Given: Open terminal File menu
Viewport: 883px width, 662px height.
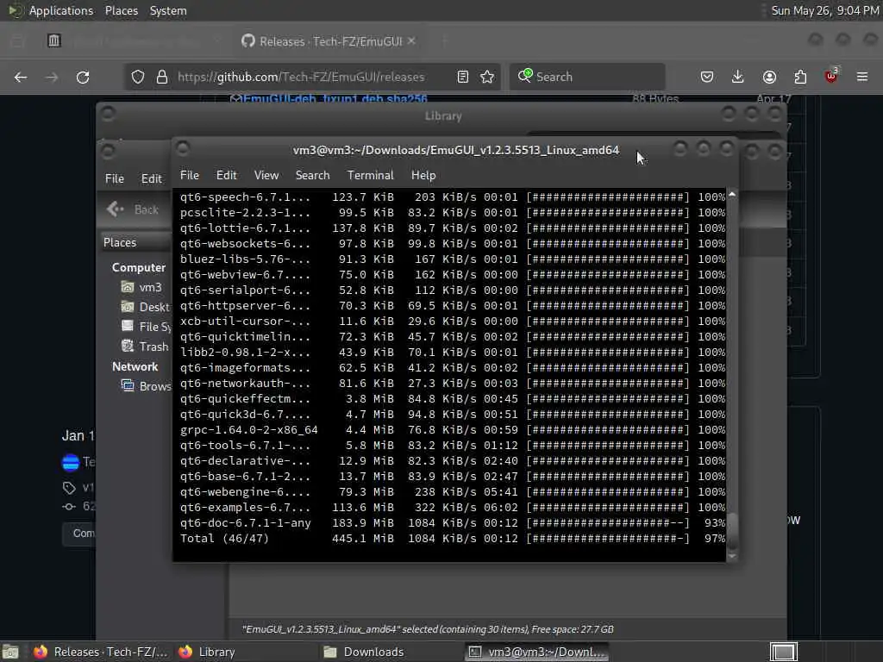Looking at the screenshot, I should tap(190, 176).
